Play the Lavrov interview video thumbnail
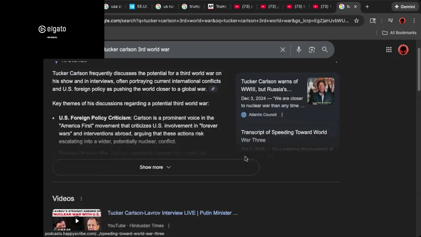This screenshot has height=237, width=421. pos(77,220)
